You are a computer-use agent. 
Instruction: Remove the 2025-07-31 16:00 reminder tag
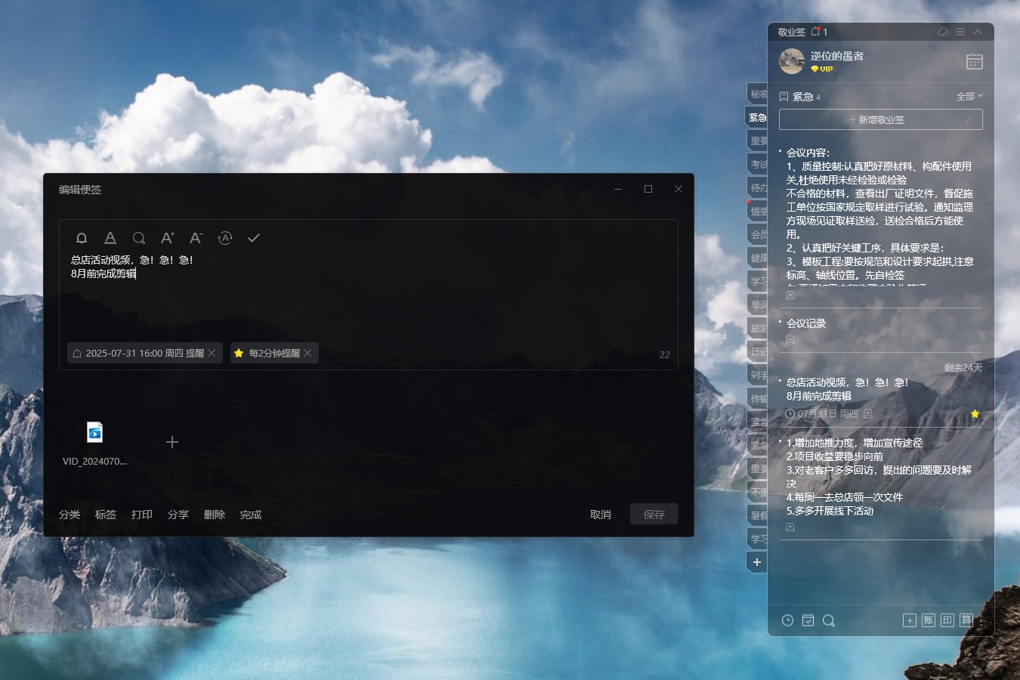[x=212, y=353]
